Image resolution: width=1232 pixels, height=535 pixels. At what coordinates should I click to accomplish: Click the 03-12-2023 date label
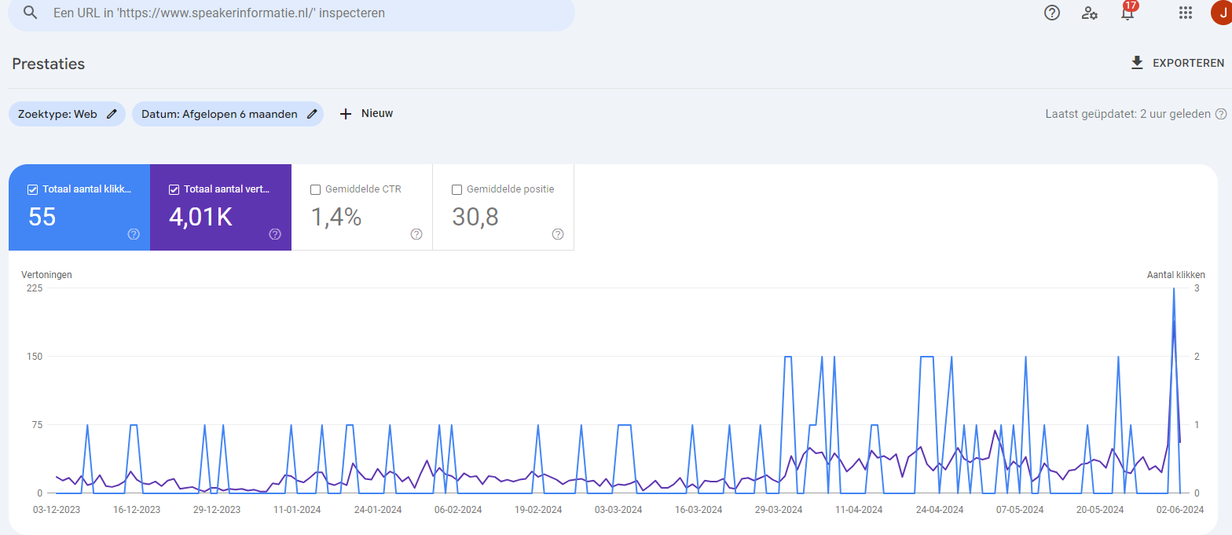[57, 510]
